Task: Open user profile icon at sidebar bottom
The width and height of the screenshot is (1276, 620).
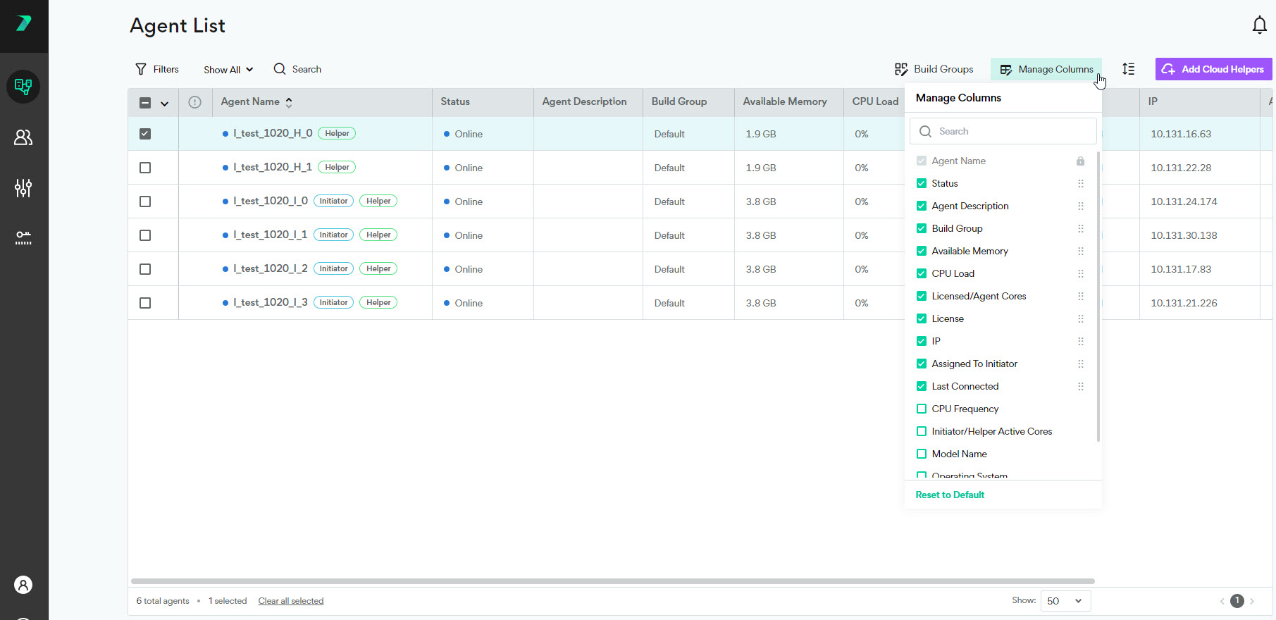Action: pyautogui.click(x=23, y=585)
